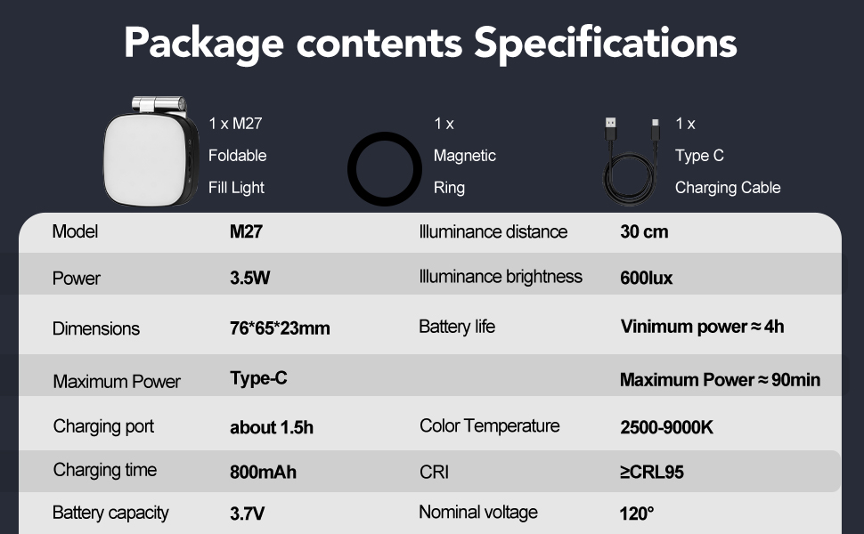Click the "Package contents Specifications" heading
This screenshot has height=534, width=864.
pos(430,41)
